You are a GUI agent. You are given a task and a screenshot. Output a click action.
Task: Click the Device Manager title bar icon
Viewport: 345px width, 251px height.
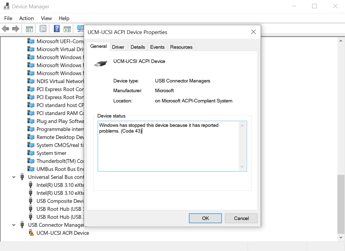[x=6, y=6]
